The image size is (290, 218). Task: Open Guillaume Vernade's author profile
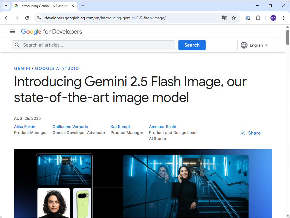[70, 127]
